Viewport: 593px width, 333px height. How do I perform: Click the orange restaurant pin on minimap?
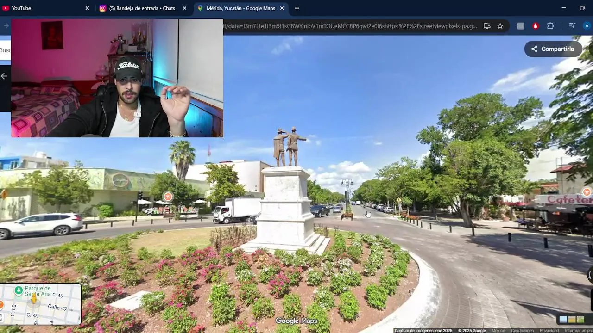pos(1,305)
